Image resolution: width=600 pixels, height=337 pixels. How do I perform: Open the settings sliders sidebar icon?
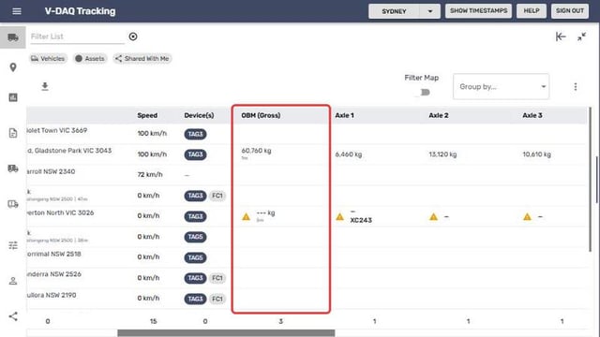(13, 245)
